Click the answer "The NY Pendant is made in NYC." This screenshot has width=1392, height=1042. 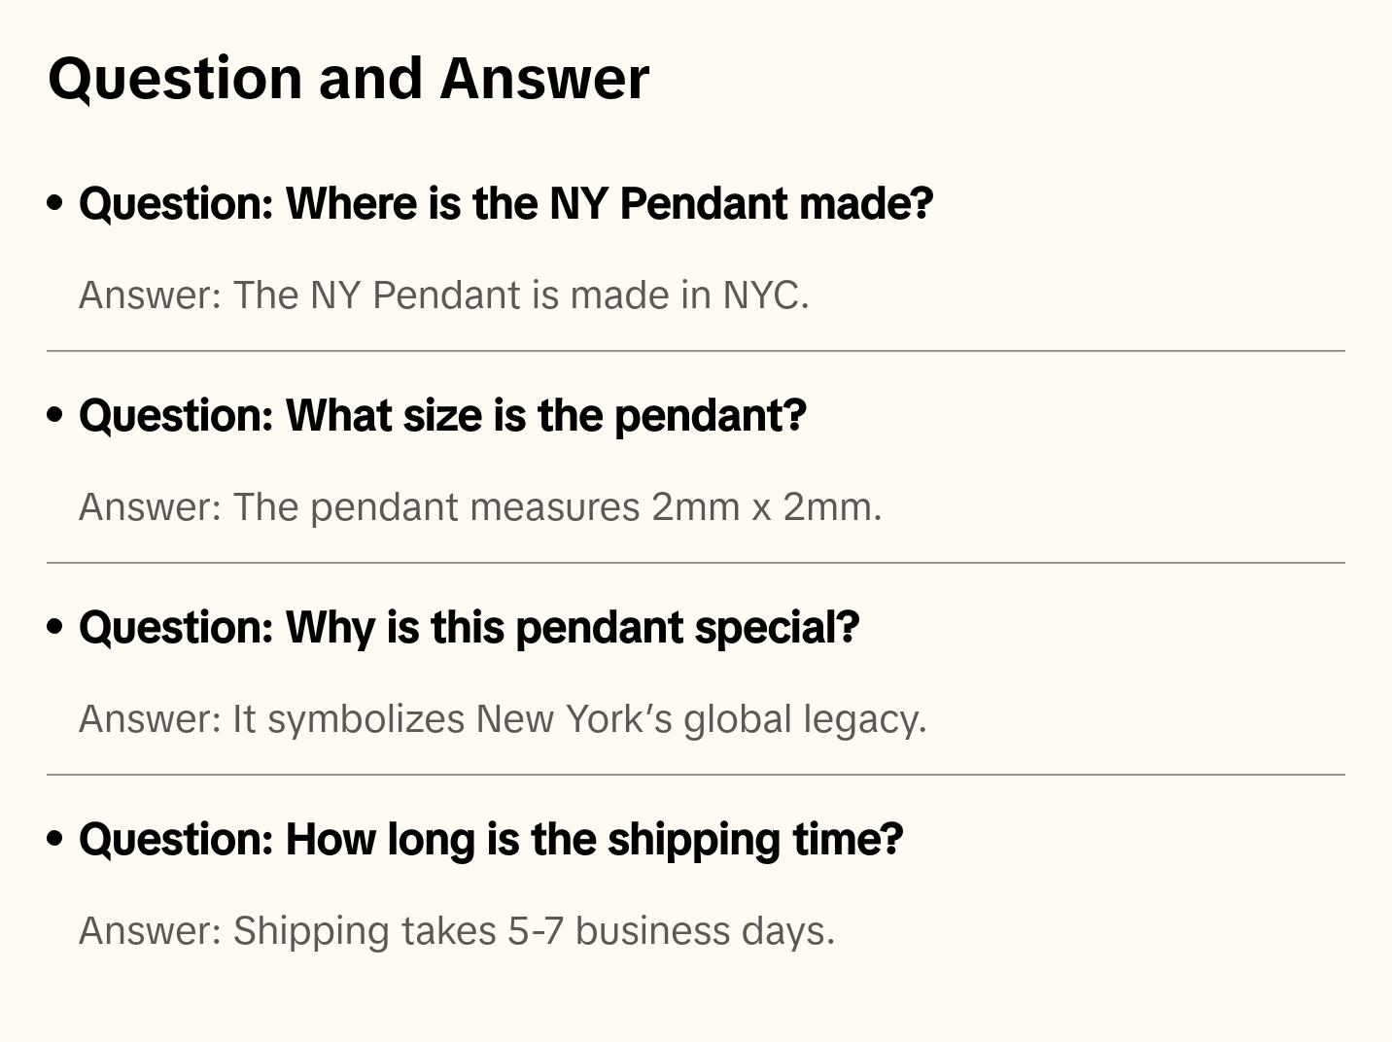[x=443, y=295]
